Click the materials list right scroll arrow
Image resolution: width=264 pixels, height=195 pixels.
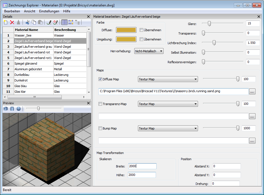(x=84, y=97)
